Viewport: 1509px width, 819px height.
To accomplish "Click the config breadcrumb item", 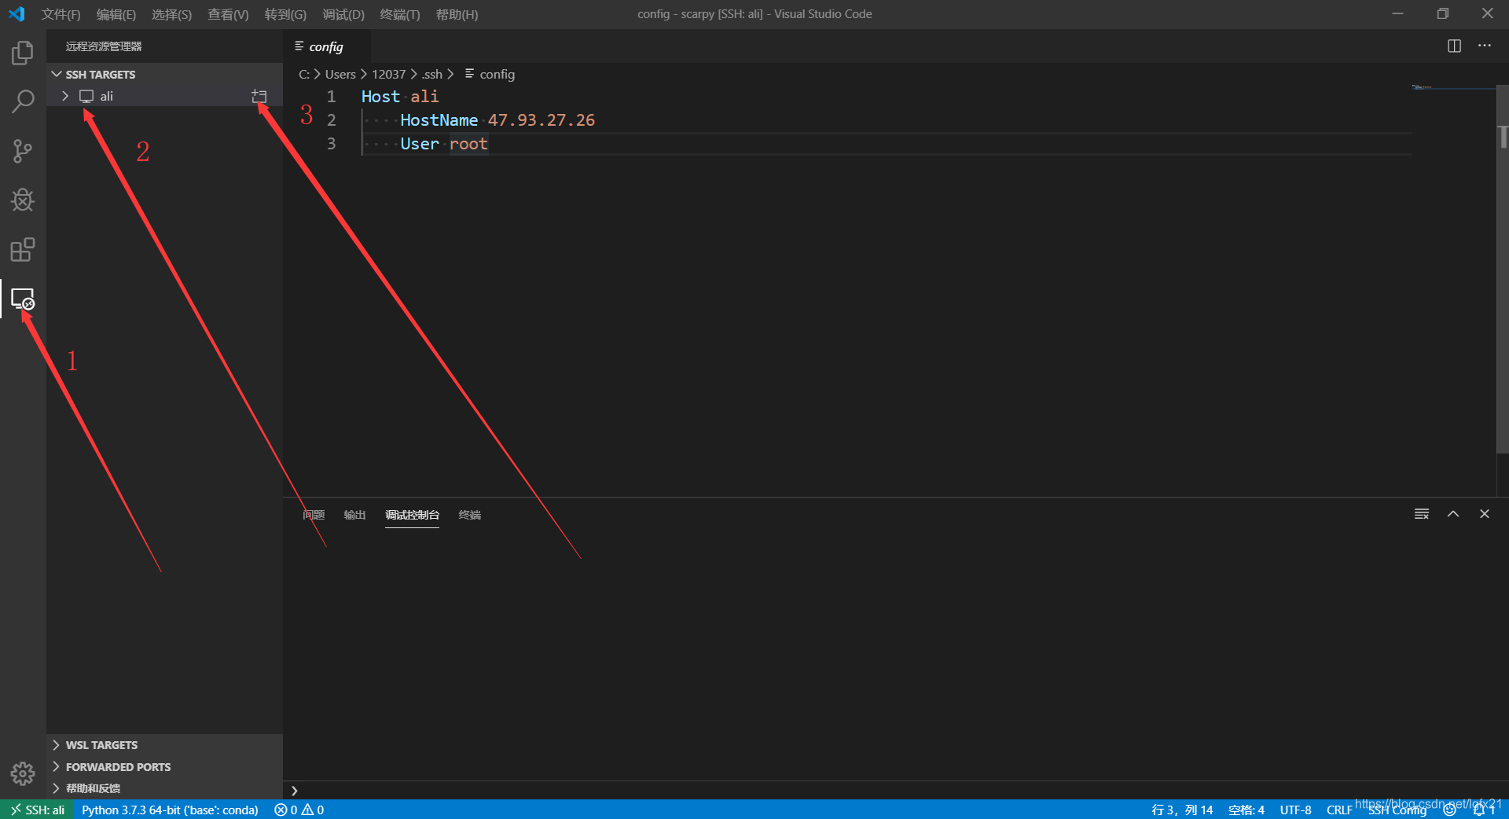I will 497,74.
